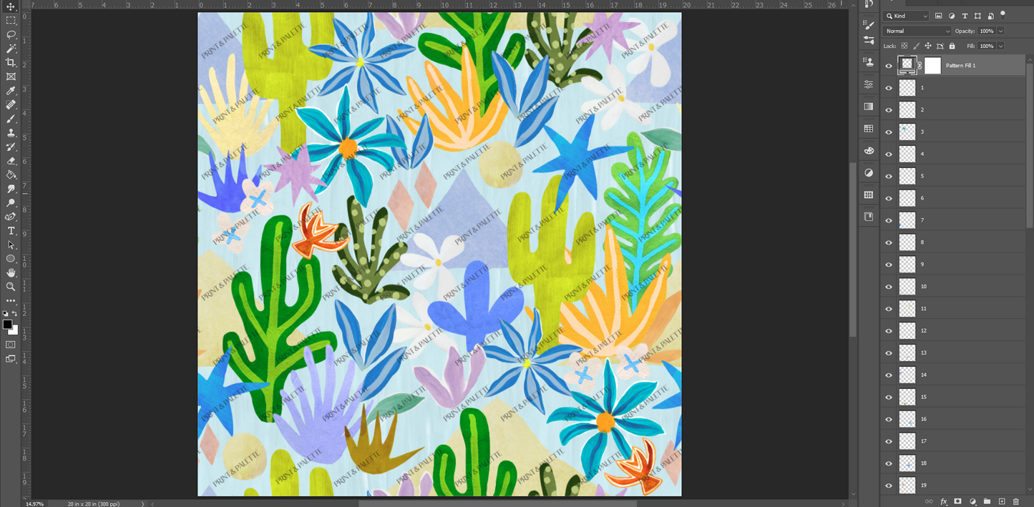The image size is (1034, 507).
Task: Lock layer position
Action: pyautogui.click(x=928, y=46)
